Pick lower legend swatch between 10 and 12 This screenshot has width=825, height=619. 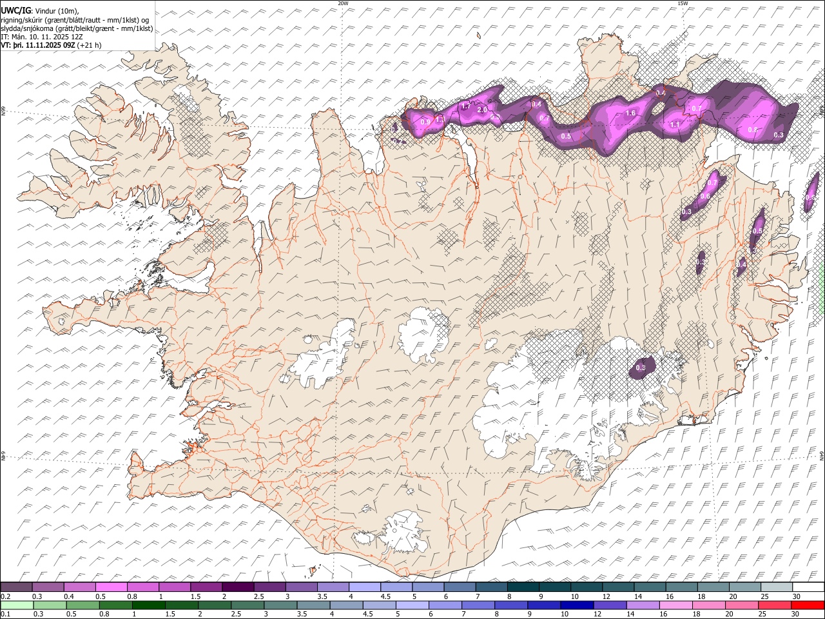click(x=578, y=605)
